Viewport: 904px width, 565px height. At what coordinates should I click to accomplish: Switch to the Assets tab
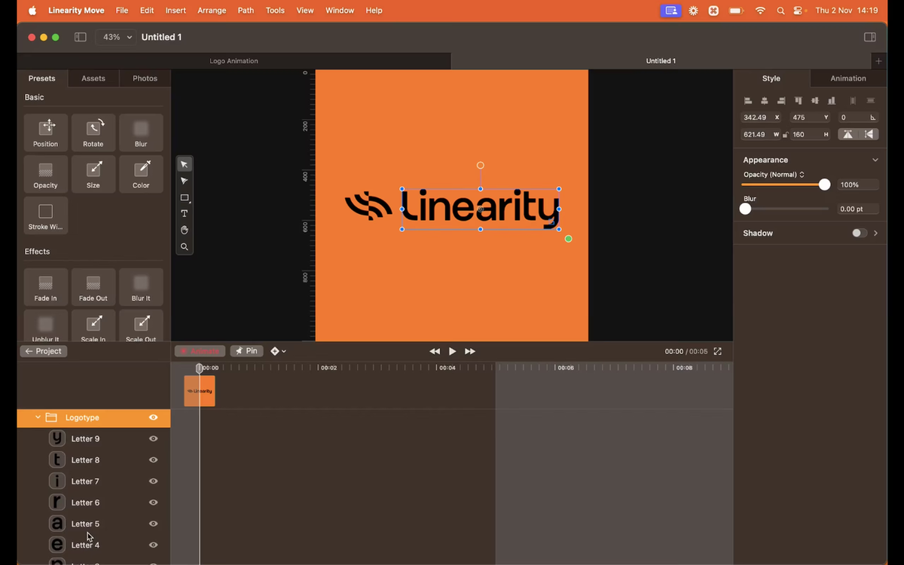coord(93,78)
